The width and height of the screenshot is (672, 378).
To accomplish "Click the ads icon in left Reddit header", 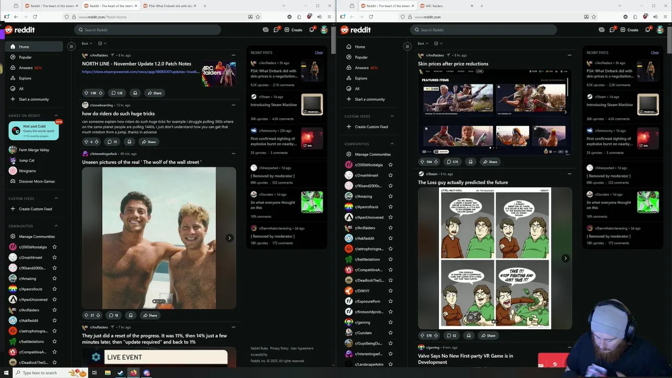I will coord(266,30).
